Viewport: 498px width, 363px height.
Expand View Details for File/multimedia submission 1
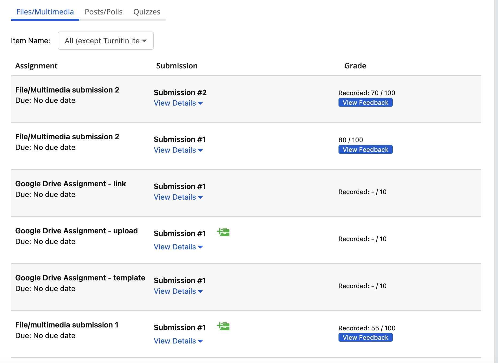point(178,341)
